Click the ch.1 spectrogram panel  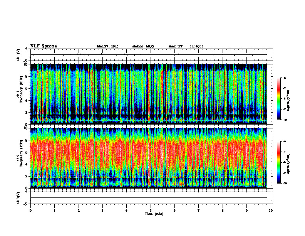149,94
